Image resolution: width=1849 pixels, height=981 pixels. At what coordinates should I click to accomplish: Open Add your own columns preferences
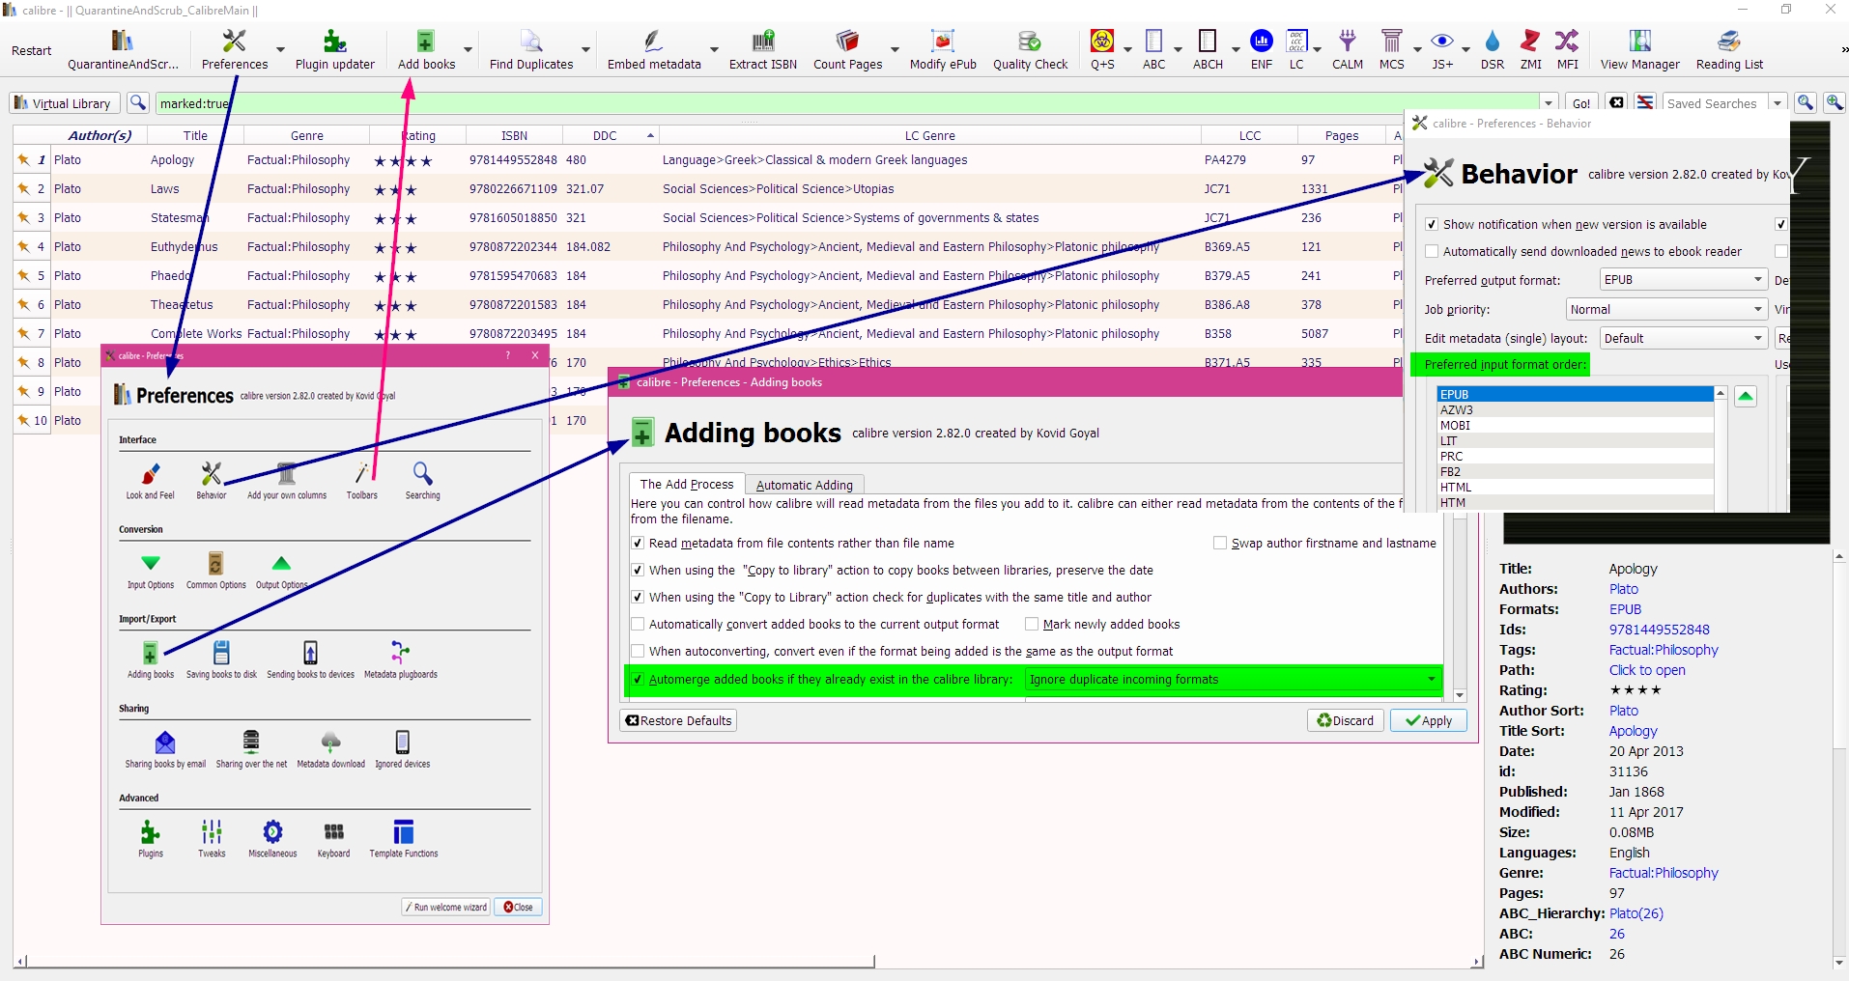click(287, 480)
